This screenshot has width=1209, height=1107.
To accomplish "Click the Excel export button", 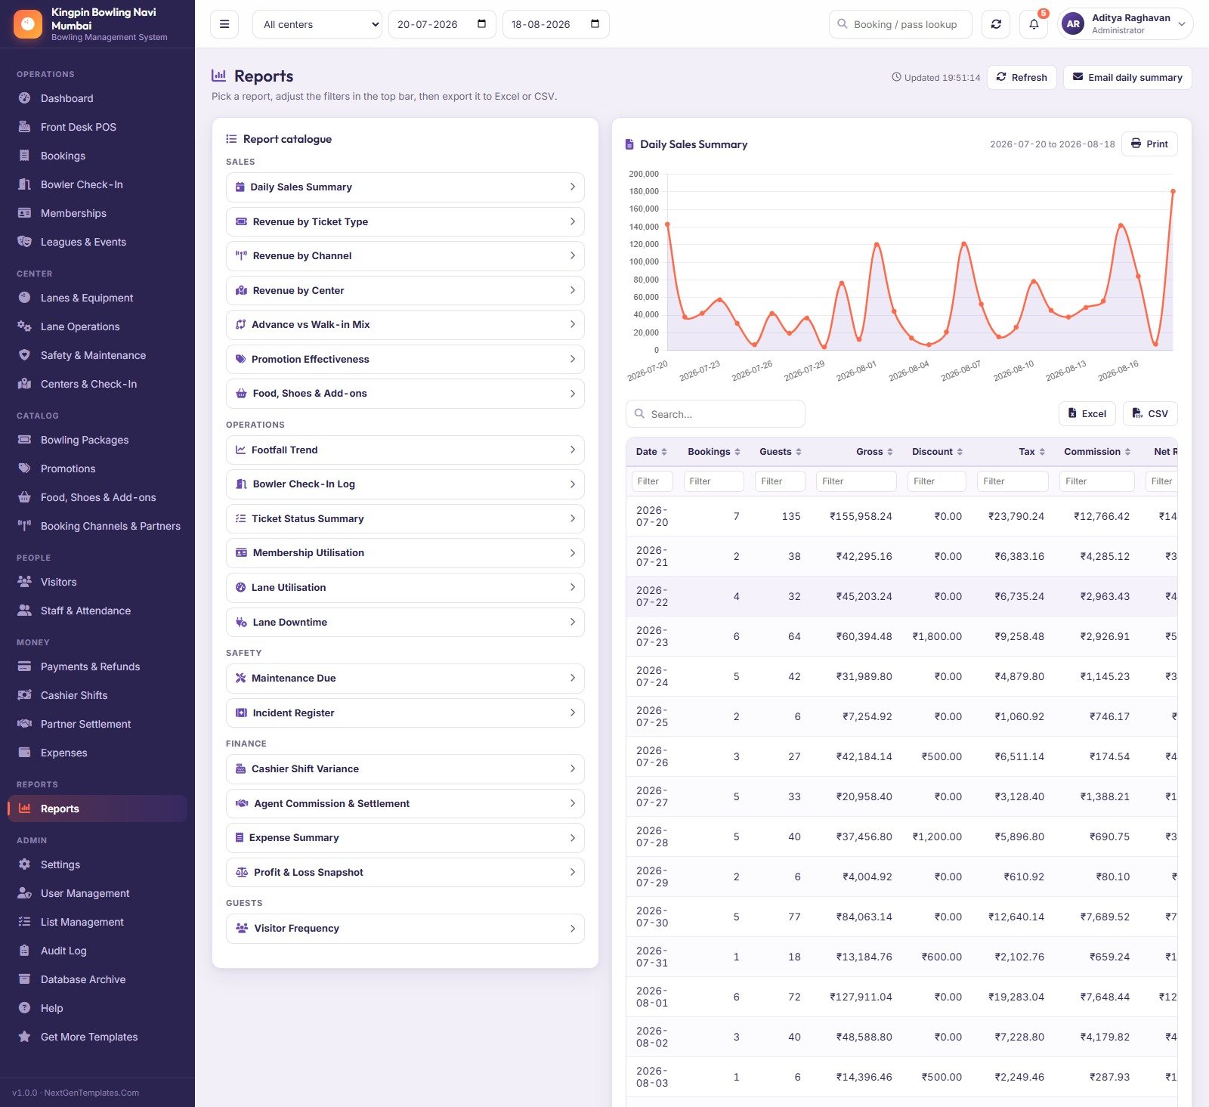I will point(1087,414).
